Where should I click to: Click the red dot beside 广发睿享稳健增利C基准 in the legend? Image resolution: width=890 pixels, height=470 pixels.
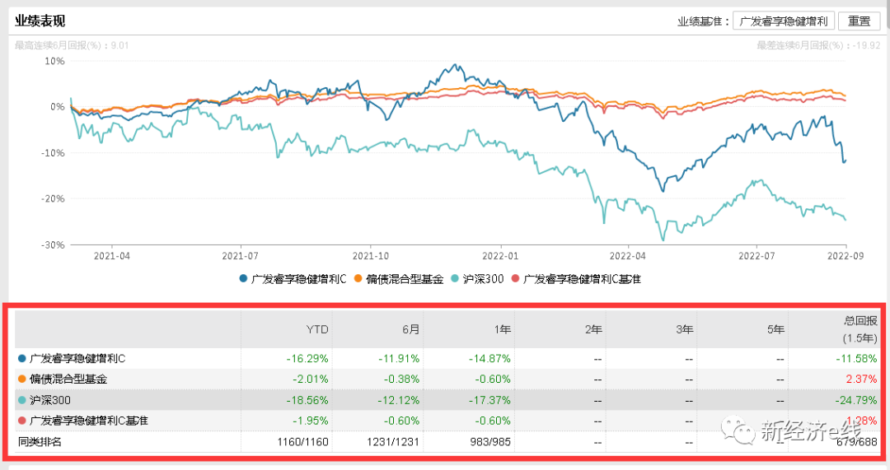coord(517,279)
